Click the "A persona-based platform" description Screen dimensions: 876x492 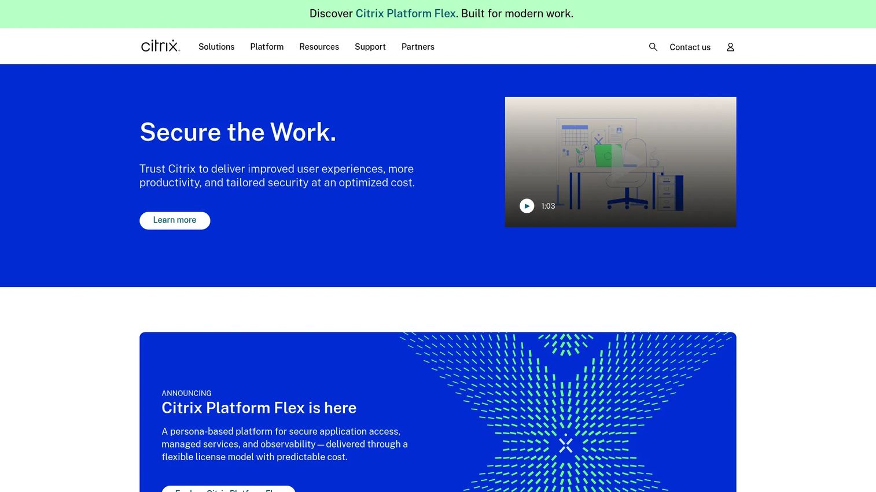tap(285, 444)
